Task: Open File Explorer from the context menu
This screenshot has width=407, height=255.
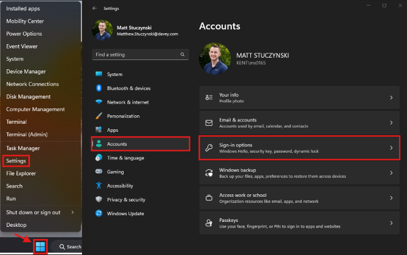Action: tap(21, 173)
